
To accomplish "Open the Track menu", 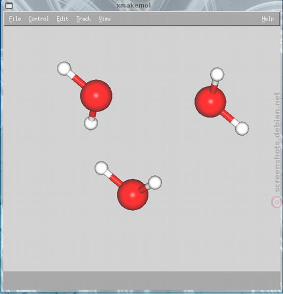I will (83, 19).
